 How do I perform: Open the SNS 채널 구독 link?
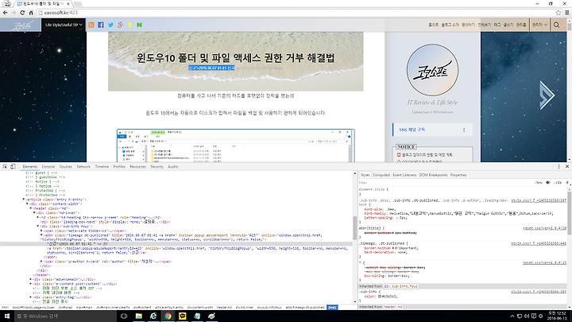412,130
